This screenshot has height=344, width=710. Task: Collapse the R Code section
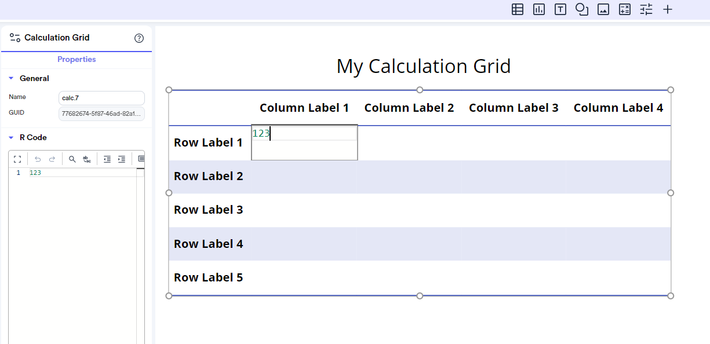coord(11,137)
